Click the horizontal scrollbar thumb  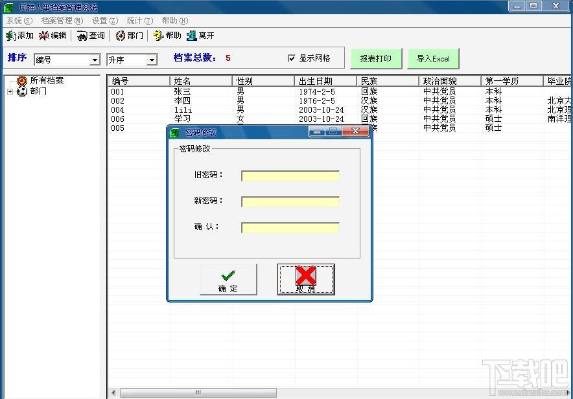coord(198,393)
